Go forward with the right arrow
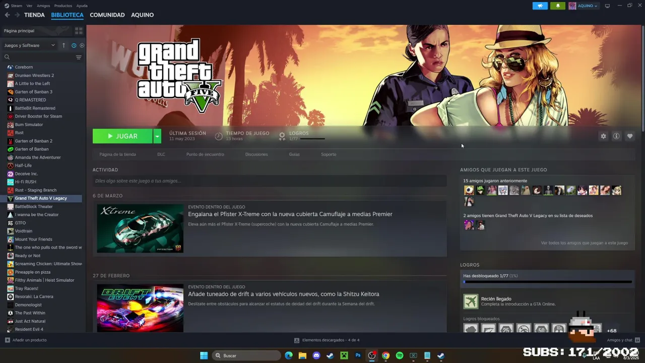Image resolution: width=645 pixels, height=363 pixels. coord(17,15)
